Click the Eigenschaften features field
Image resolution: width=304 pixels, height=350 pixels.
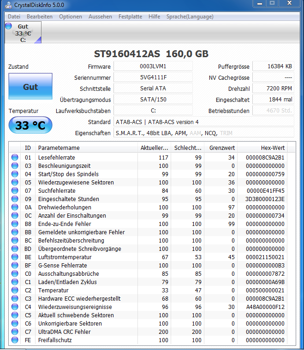204,133
